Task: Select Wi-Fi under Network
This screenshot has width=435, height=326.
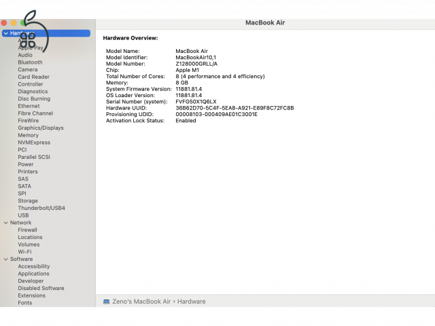Action: pyautogui.click(x=24, y=252)
